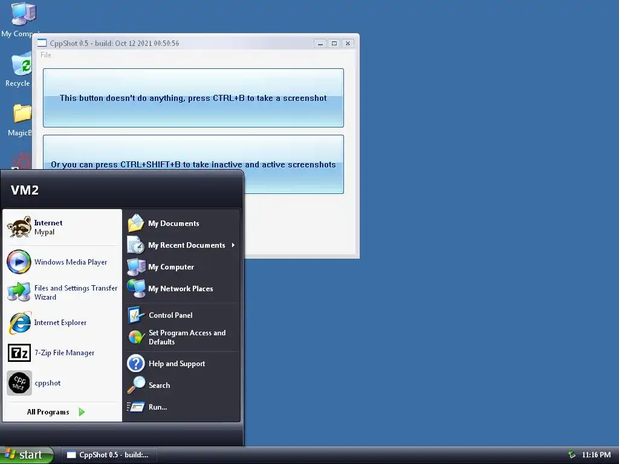Expand My Recent Documents submenu arrow
619x464 pixels.
(x=233, y=245)
